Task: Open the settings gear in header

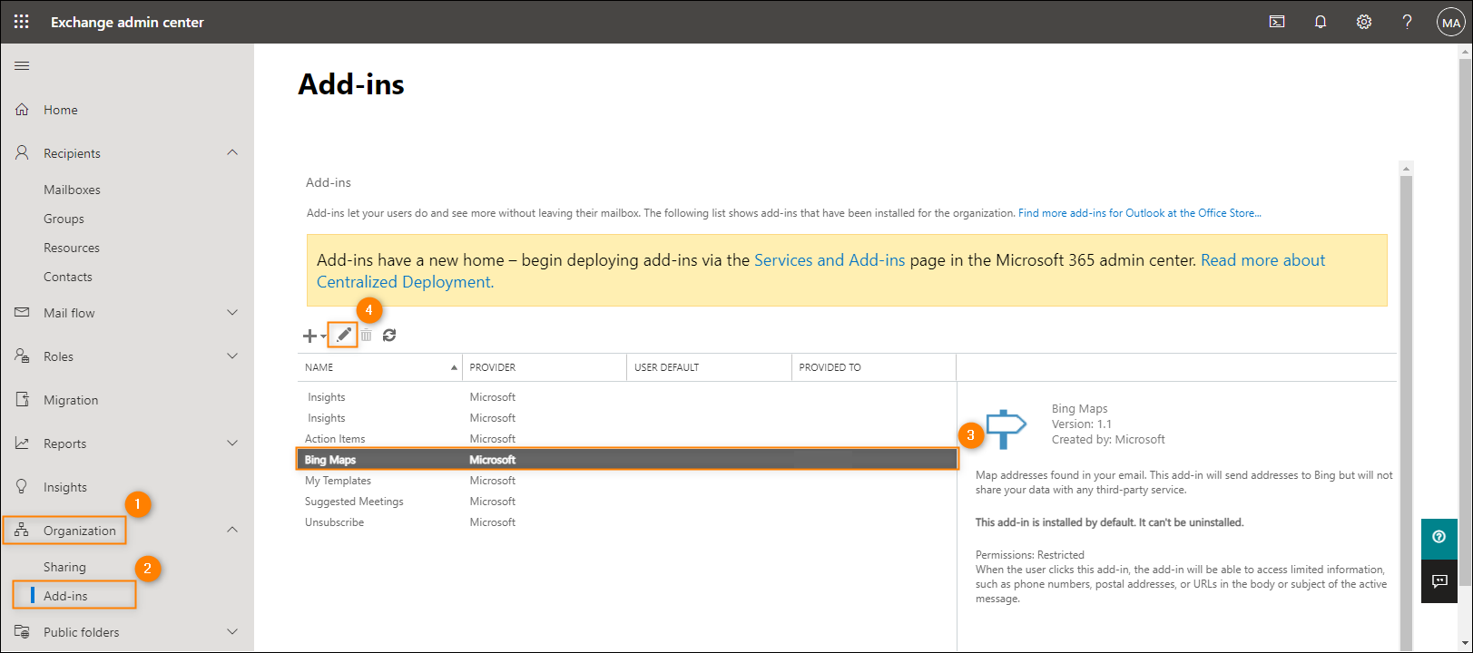Action: tap(1364, 22)
